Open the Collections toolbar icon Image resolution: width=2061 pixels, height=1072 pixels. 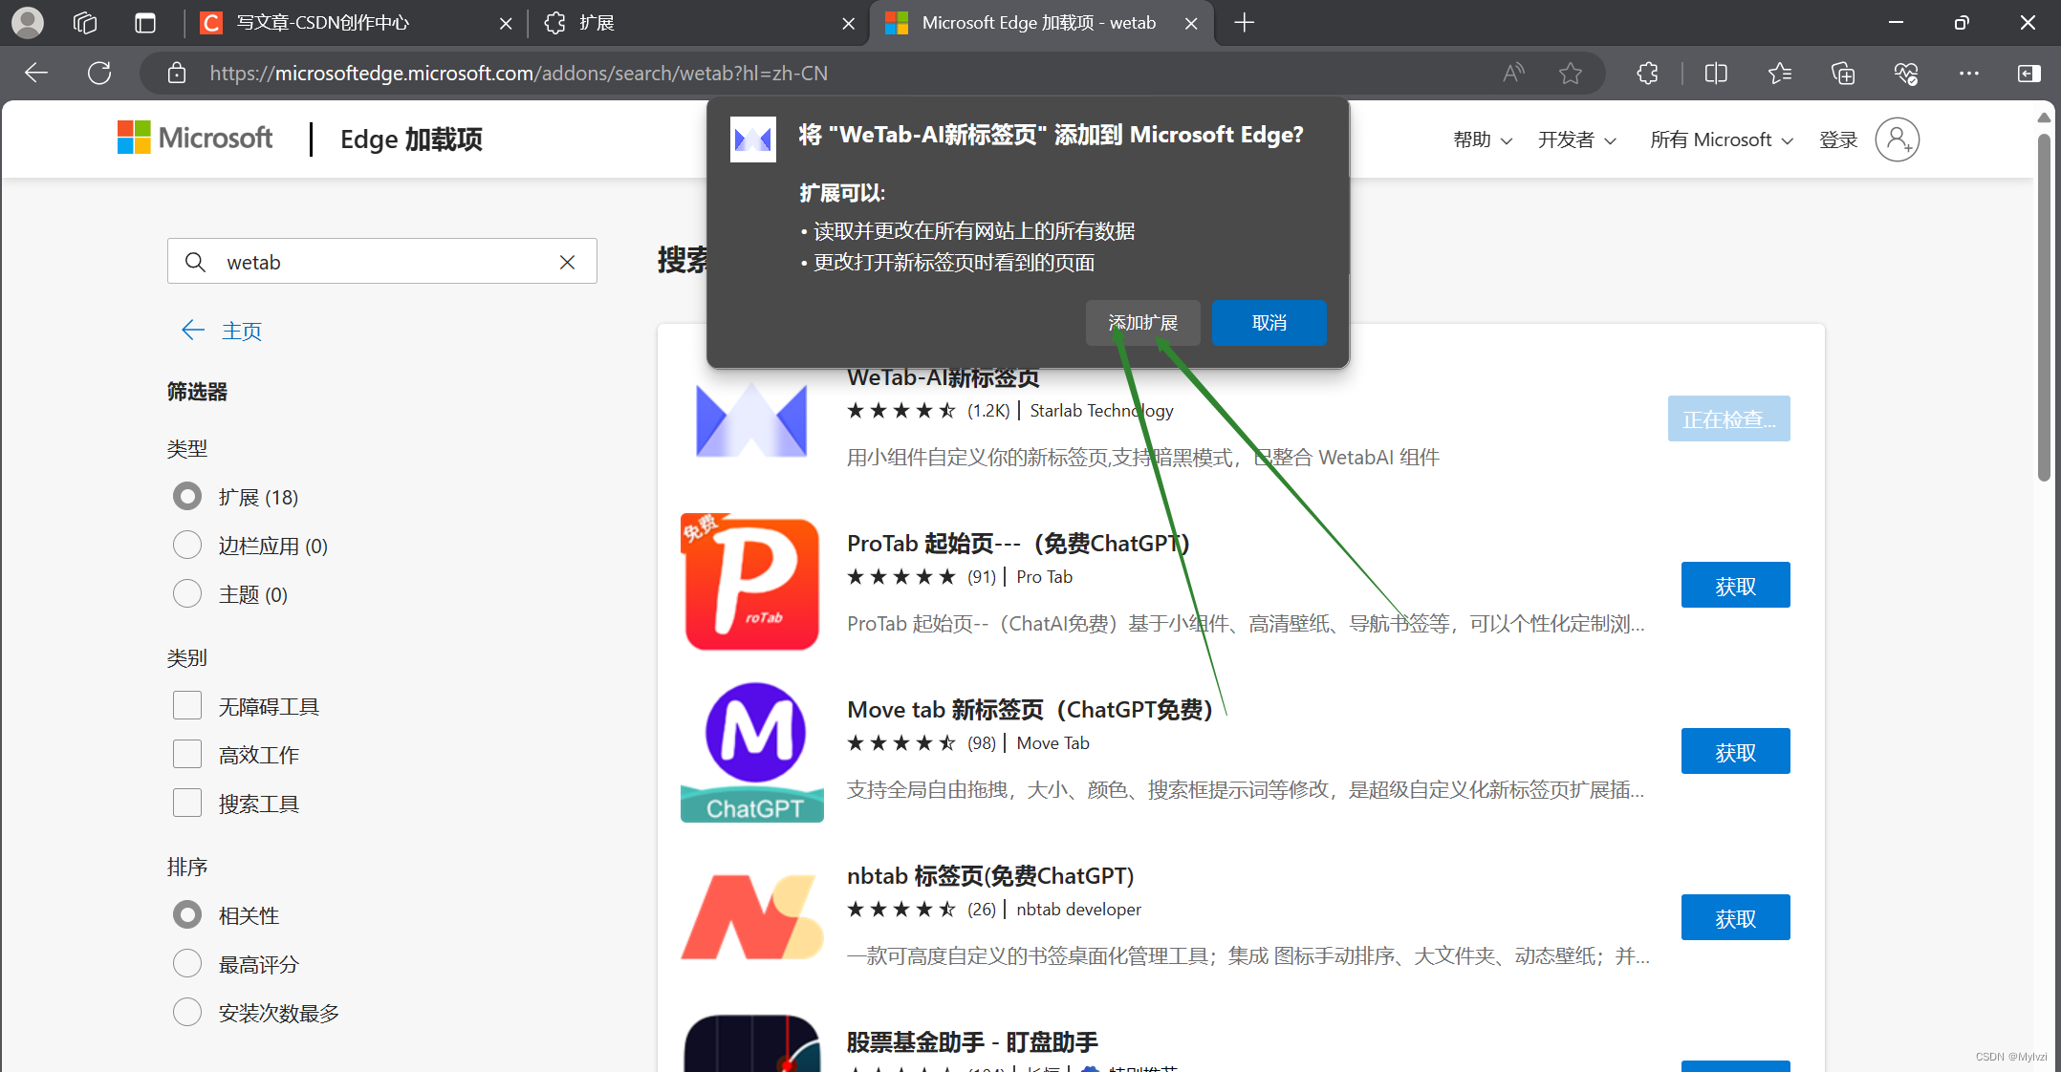click(x=1842, y=73)
